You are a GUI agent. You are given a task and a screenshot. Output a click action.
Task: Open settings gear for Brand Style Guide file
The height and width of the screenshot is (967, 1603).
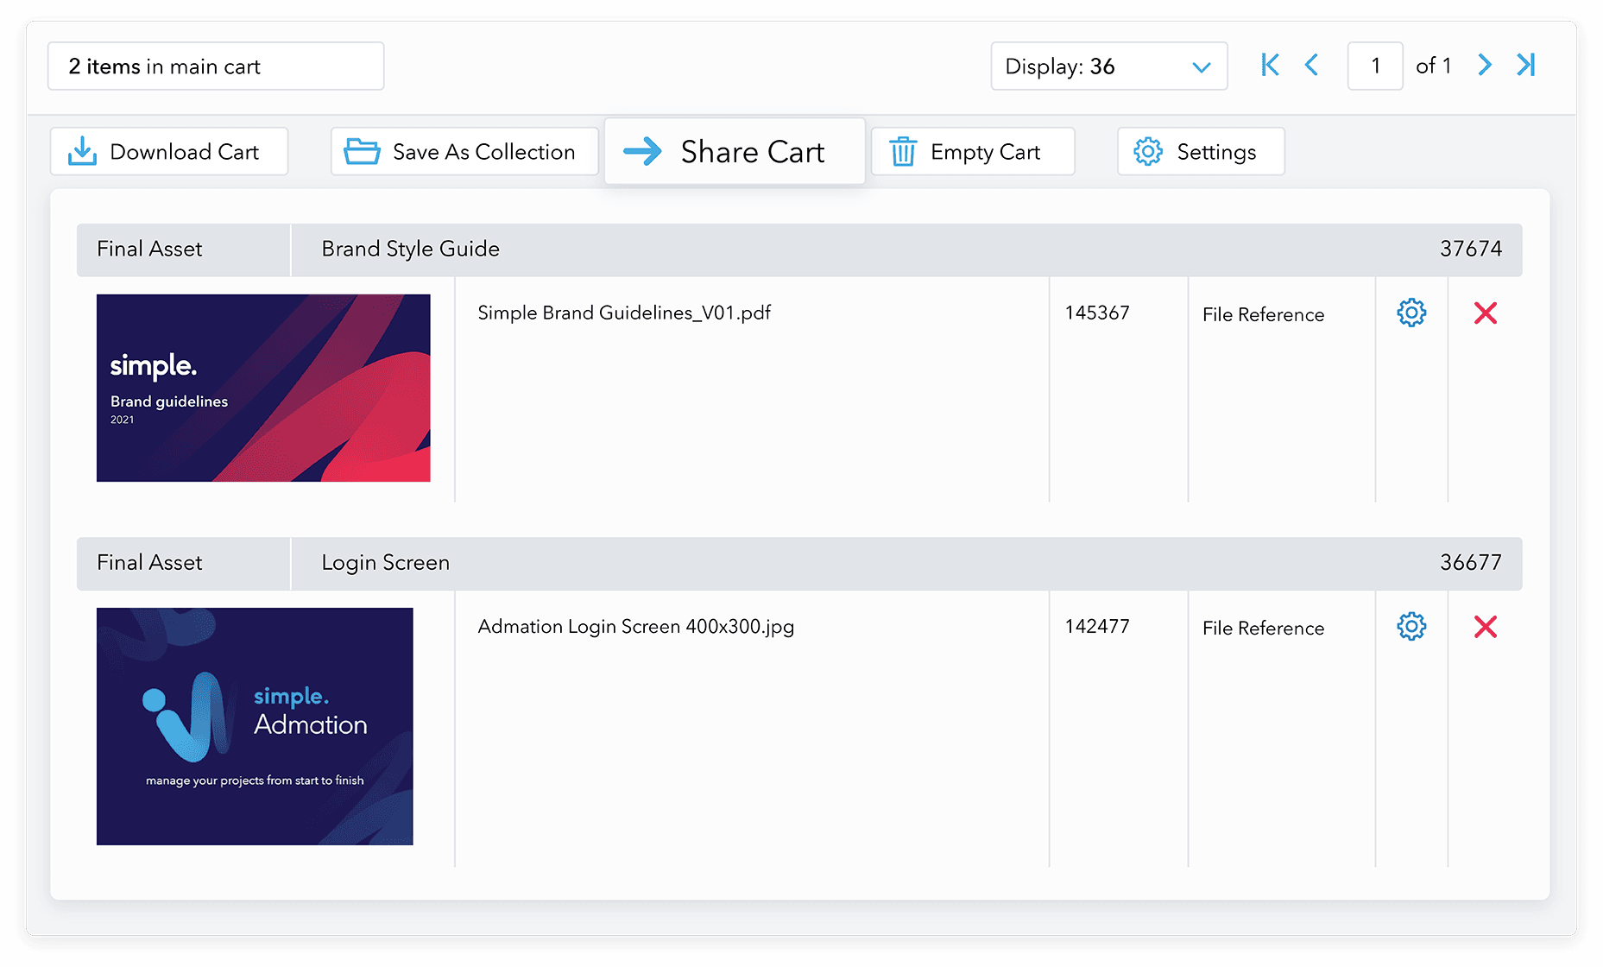click(x=1411, y=313)
